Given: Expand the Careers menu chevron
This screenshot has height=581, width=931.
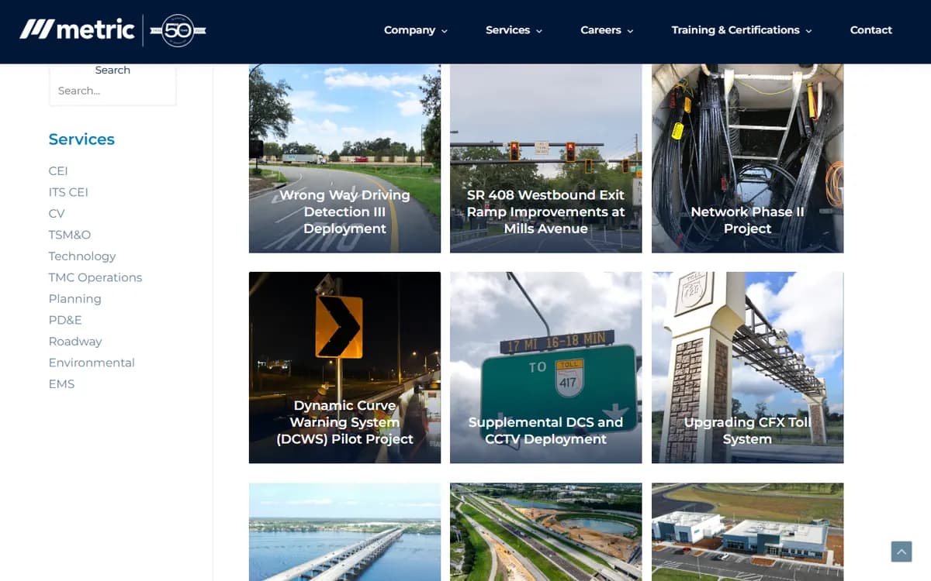Looking at the screenshot, I should (630, 31).
